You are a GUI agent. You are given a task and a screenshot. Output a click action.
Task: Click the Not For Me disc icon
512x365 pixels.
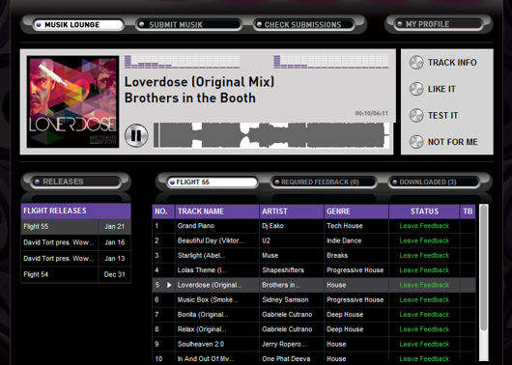pos(416,142)
